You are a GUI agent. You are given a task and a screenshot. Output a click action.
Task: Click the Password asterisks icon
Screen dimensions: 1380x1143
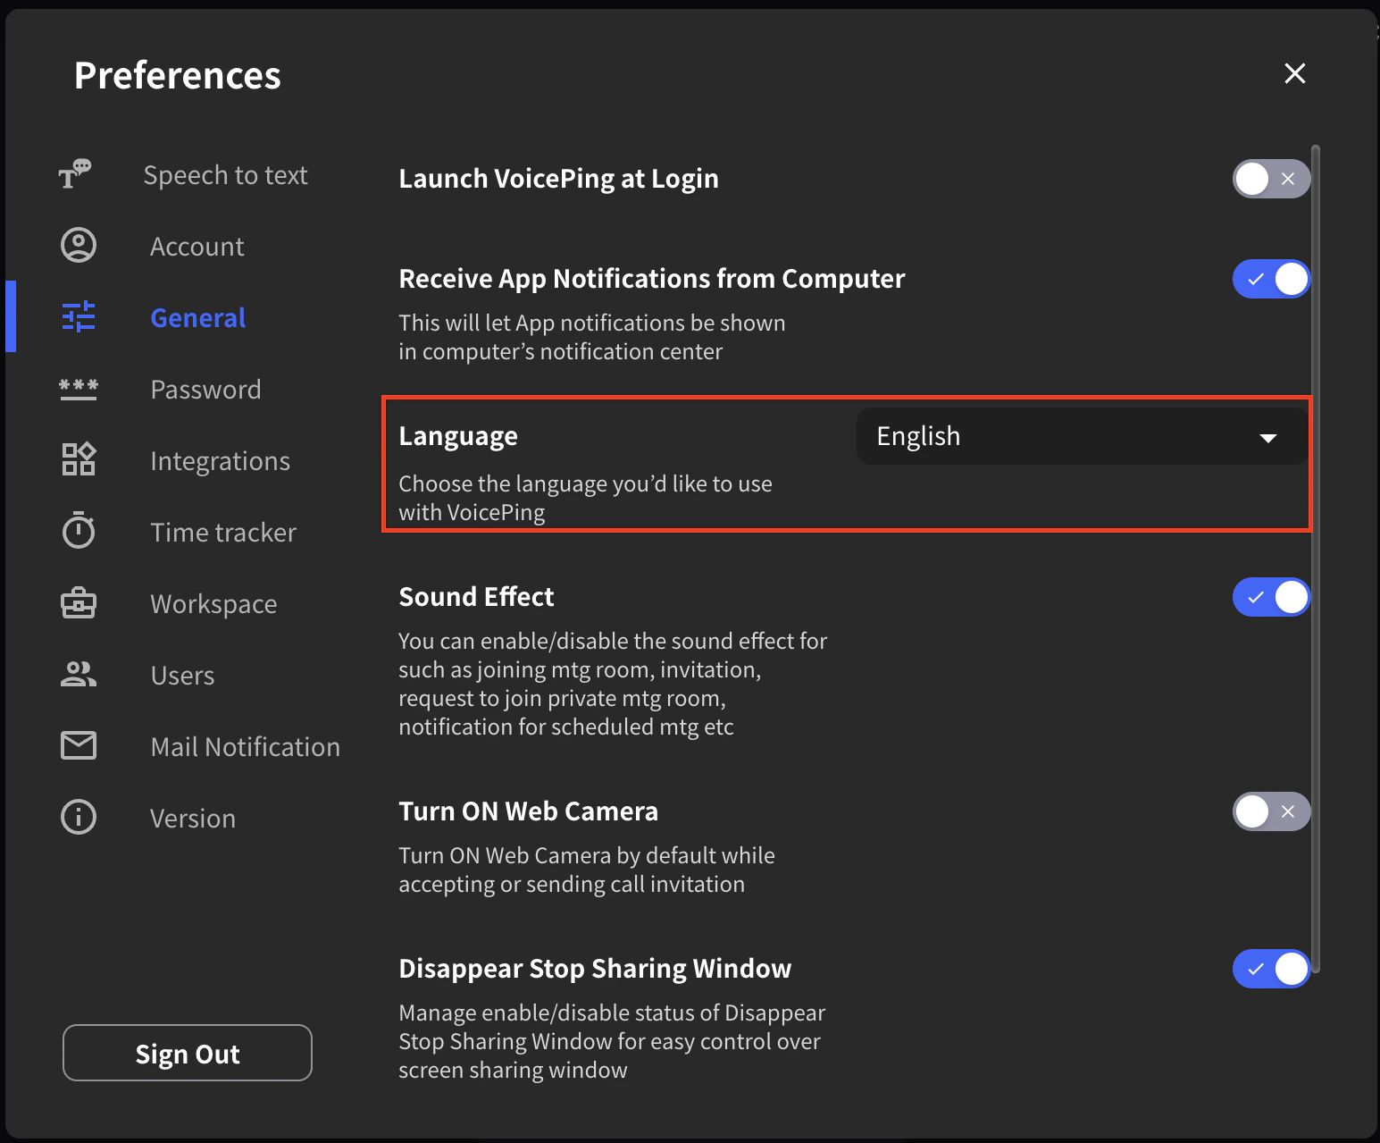pos(78,388)
